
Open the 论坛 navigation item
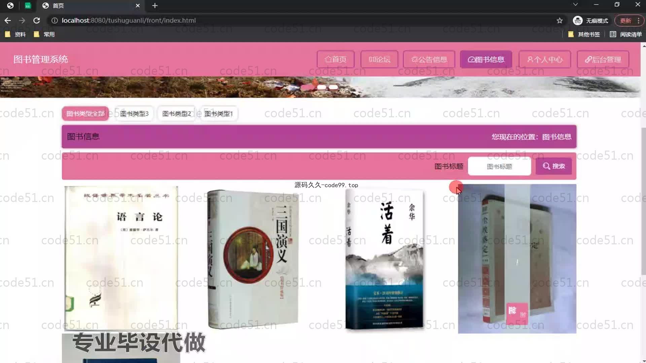coord(379,59)
